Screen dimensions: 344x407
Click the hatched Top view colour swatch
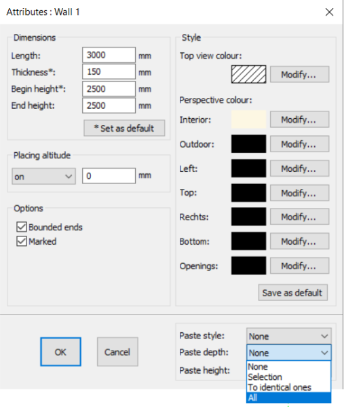click(x=248, y=74)
